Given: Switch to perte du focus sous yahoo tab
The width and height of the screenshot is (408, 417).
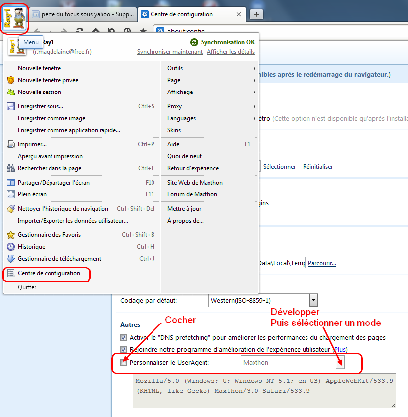Looking at the screenshot, I should tap(83, 14).
